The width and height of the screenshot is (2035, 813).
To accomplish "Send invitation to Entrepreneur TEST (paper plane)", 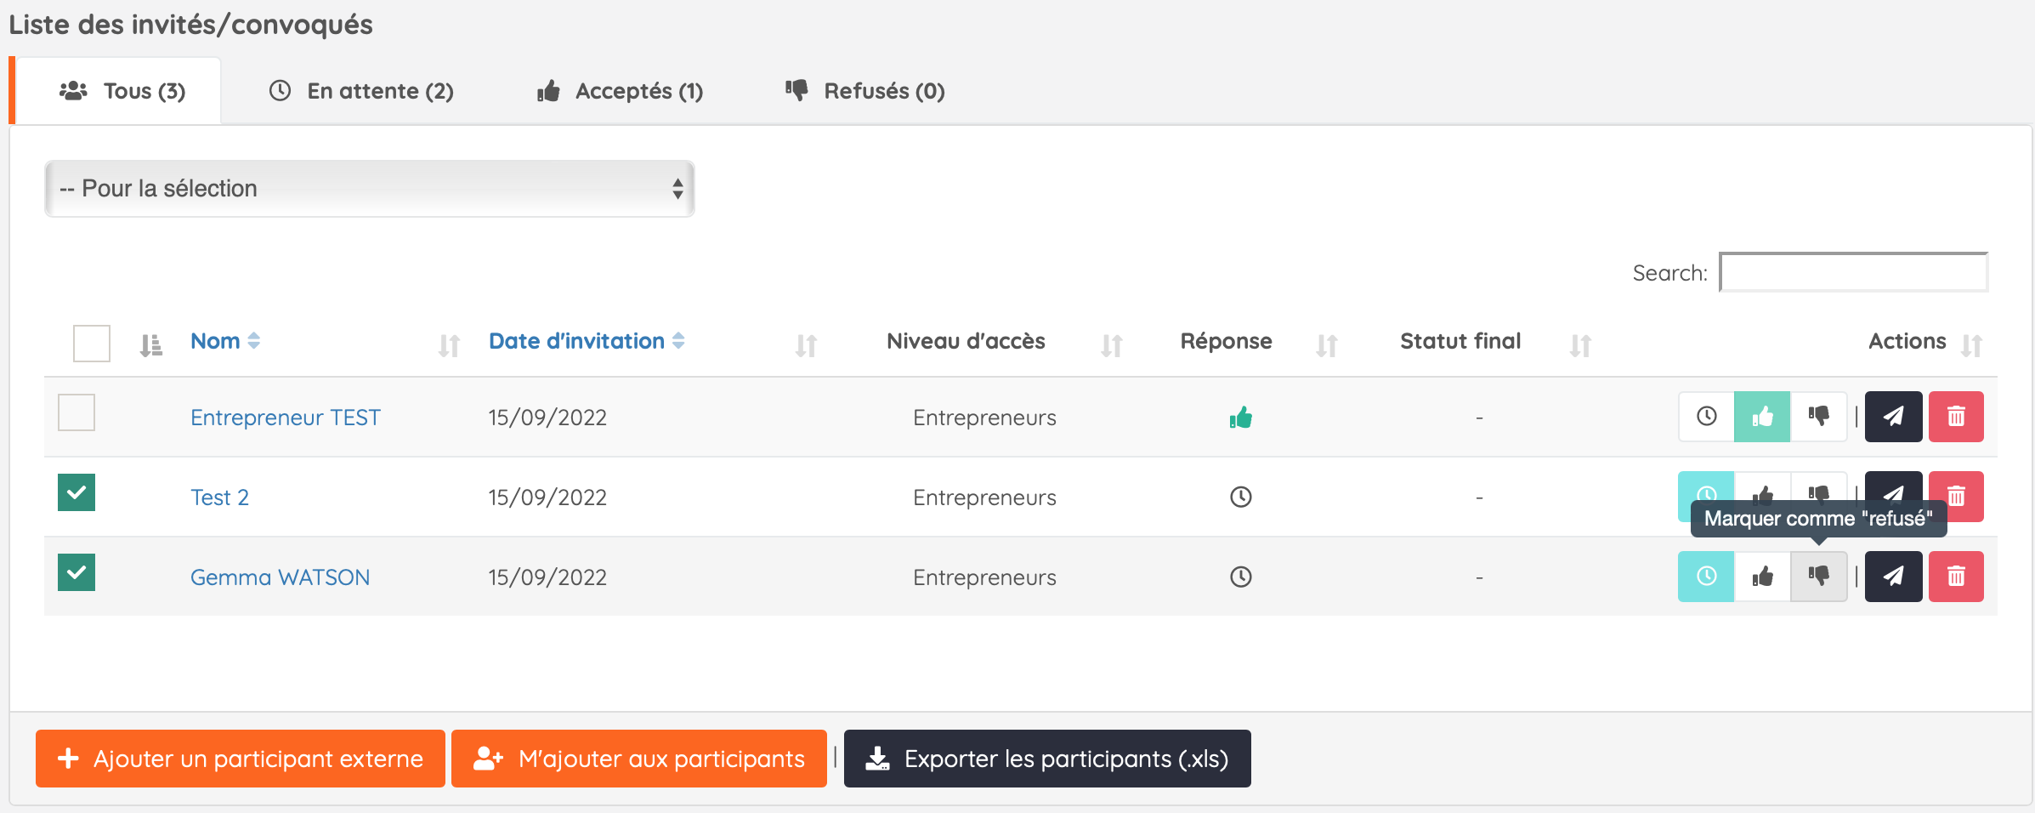I will [1893, 417].
